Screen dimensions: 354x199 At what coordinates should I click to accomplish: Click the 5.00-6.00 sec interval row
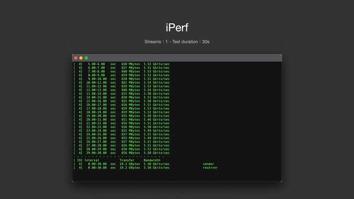pos(122,64)
